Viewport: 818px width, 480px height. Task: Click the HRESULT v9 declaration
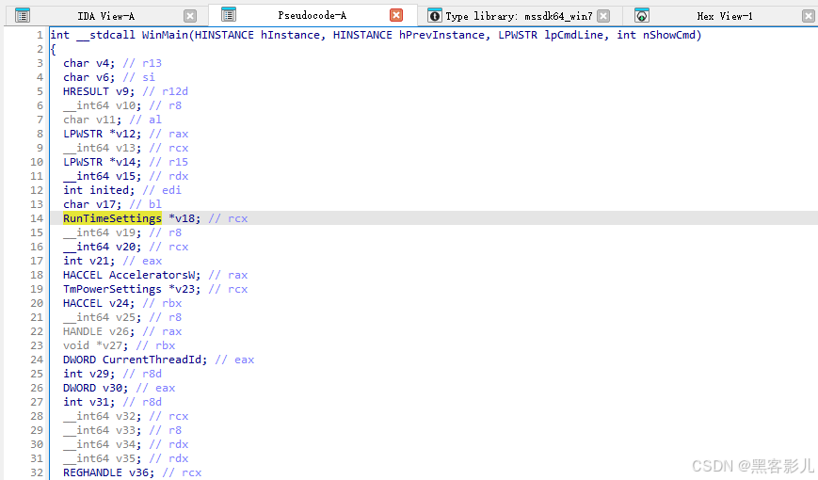click(99, 91)
